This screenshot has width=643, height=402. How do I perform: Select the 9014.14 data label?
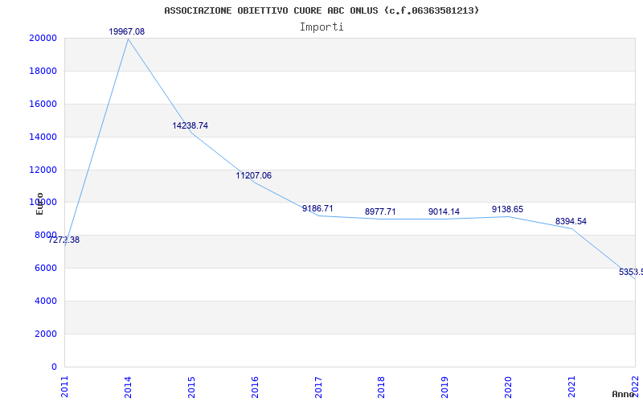click(444, 211)
